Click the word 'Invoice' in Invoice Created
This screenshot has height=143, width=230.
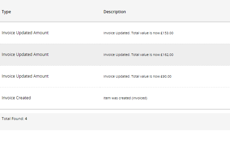[x=8, y=98]
